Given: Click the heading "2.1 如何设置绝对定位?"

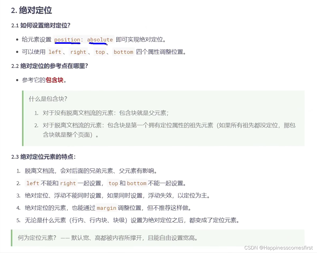Looking at the screenshot, I should point(39,26).
